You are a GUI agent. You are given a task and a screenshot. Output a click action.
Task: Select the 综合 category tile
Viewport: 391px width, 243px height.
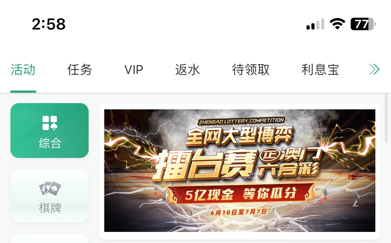(50, 131)
